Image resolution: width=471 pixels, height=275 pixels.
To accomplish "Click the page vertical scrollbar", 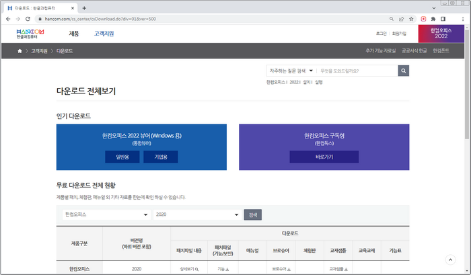I will 467,84.
